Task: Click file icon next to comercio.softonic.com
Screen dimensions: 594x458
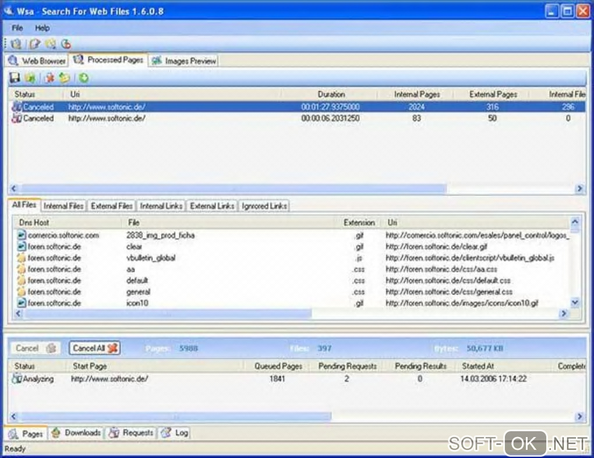Action: 22,235
